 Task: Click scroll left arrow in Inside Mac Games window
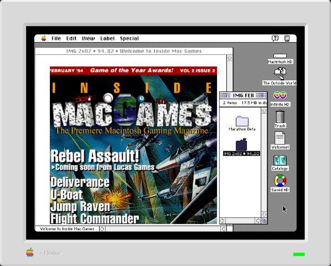[102, 229]
